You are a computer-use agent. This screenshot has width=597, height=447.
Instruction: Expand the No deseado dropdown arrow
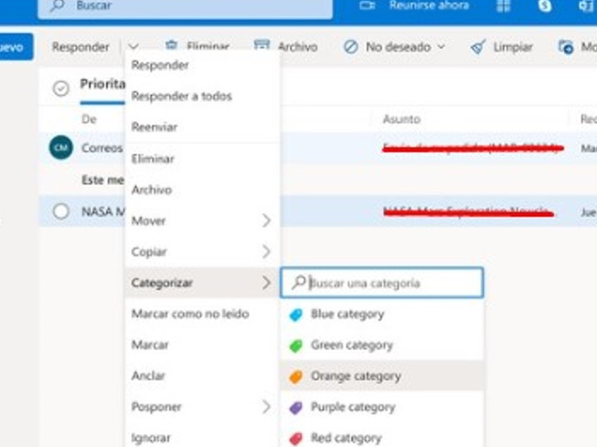pos(441,46)
